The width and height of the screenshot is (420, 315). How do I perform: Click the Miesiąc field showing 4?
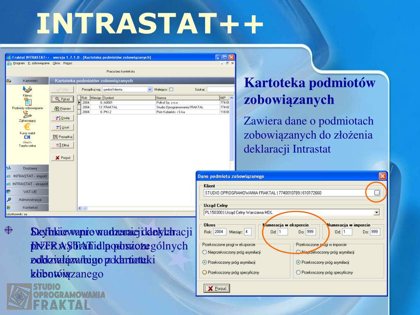pyautogui.click(x=248, y=232)
